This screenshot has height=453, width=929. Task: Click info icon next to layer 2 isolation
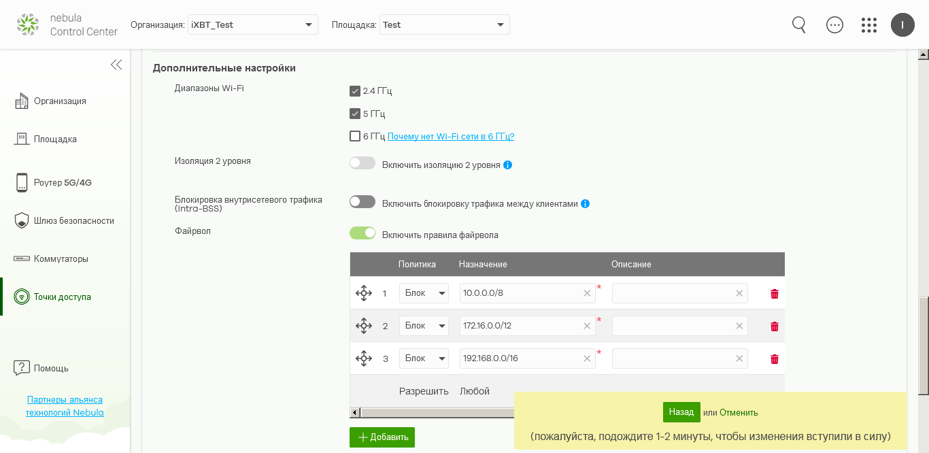508,165
